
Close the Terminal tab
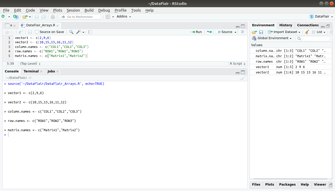tap(41, 71)
